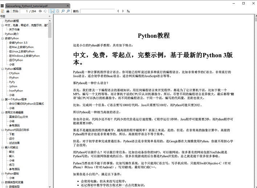Select the 输入和输出 bookmark title

click(12, 147)
